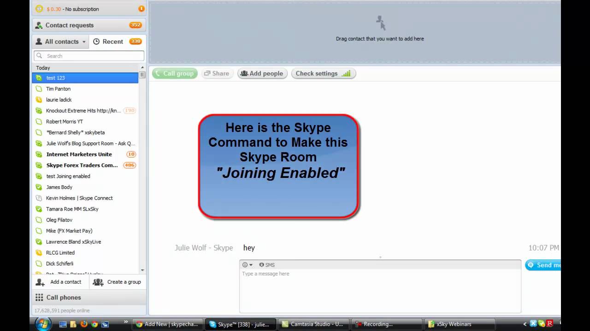This screenshot has height=331, width=590.
Task: Select the test 123 conversation
Action: (85, 78)
